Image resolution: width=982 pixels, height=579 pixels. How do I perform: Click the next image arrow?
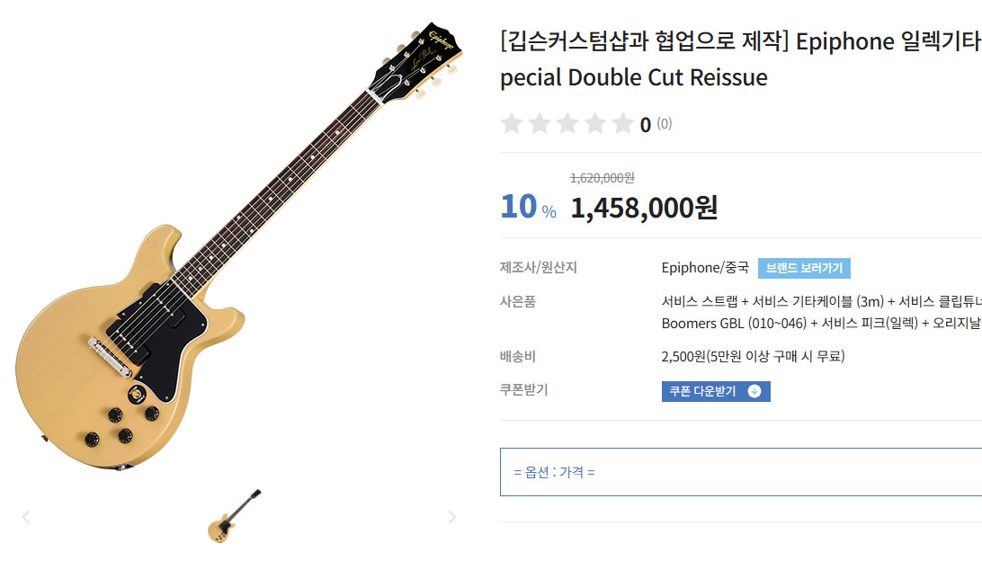pyautogui.click(x=451, y=517)
